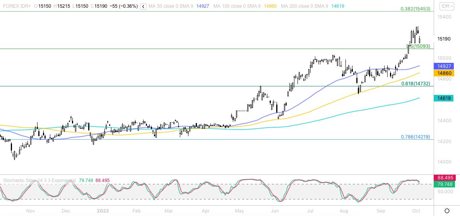Click the MA 100 close 0 SMA 9 legend

click(237, 6)
